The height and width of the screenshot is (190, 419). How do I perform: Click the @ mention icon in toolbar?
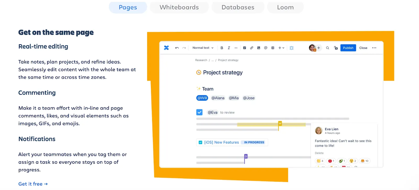point(266,48)
